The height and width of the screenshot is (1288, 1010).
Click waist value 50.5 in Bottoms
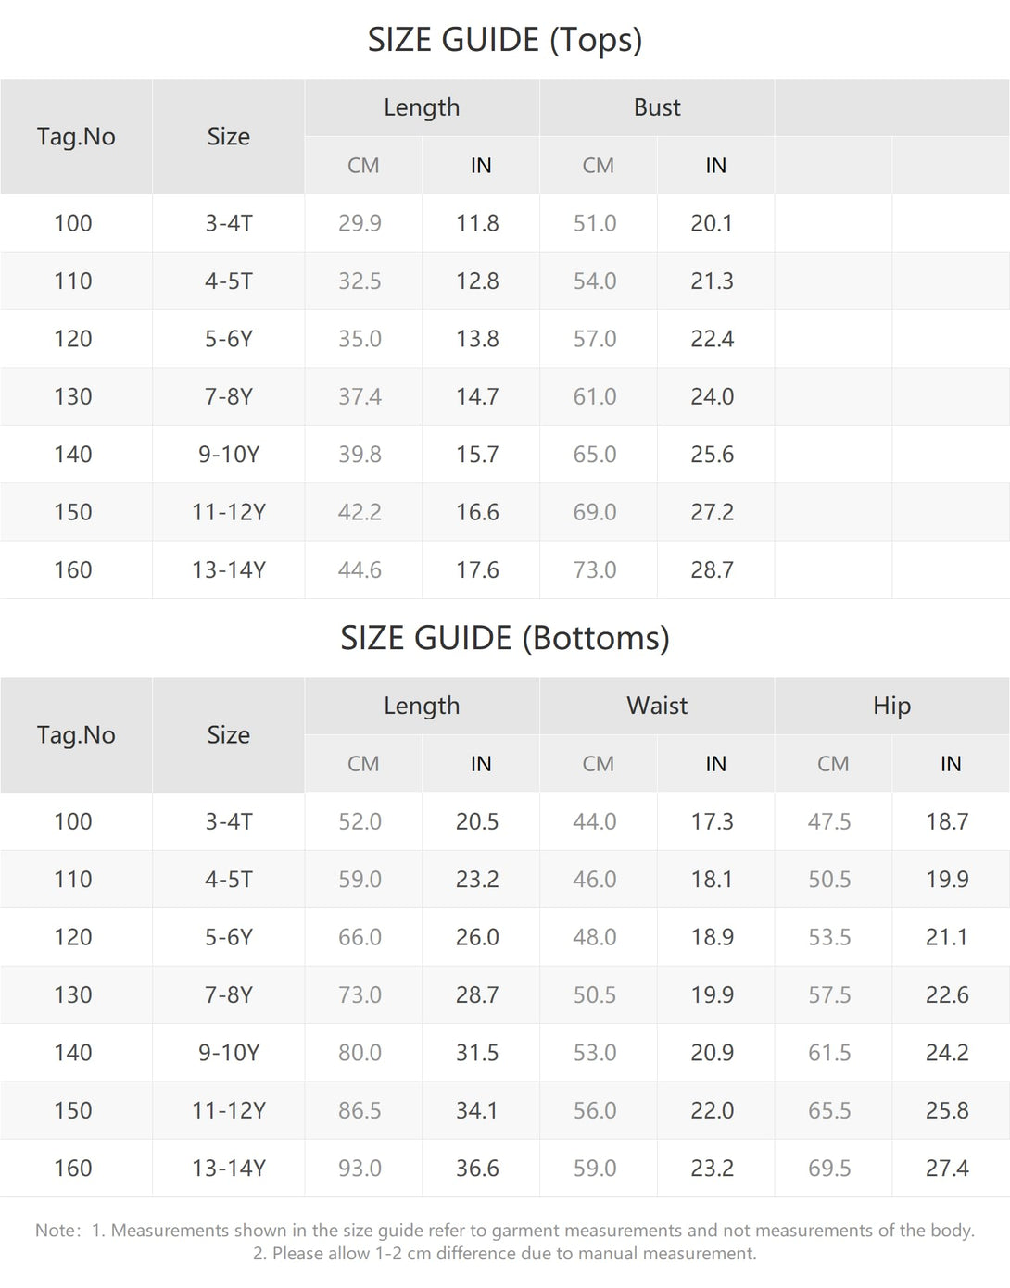pyautogui.click(x=594, y=994)
